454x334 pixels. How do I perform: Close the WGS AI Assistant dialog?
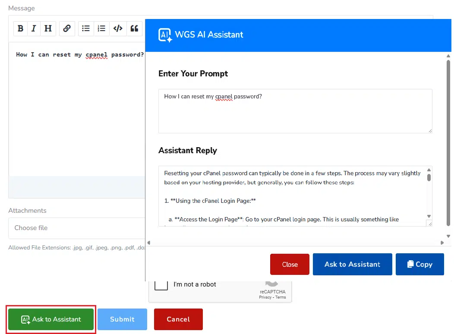290,264
